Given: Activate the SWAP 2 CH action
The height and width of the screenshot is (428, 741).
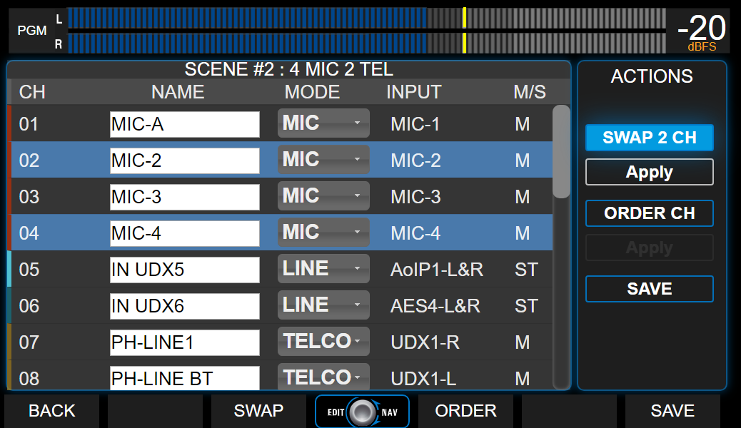Looking at the screenshot, I should tap(649, 138).
